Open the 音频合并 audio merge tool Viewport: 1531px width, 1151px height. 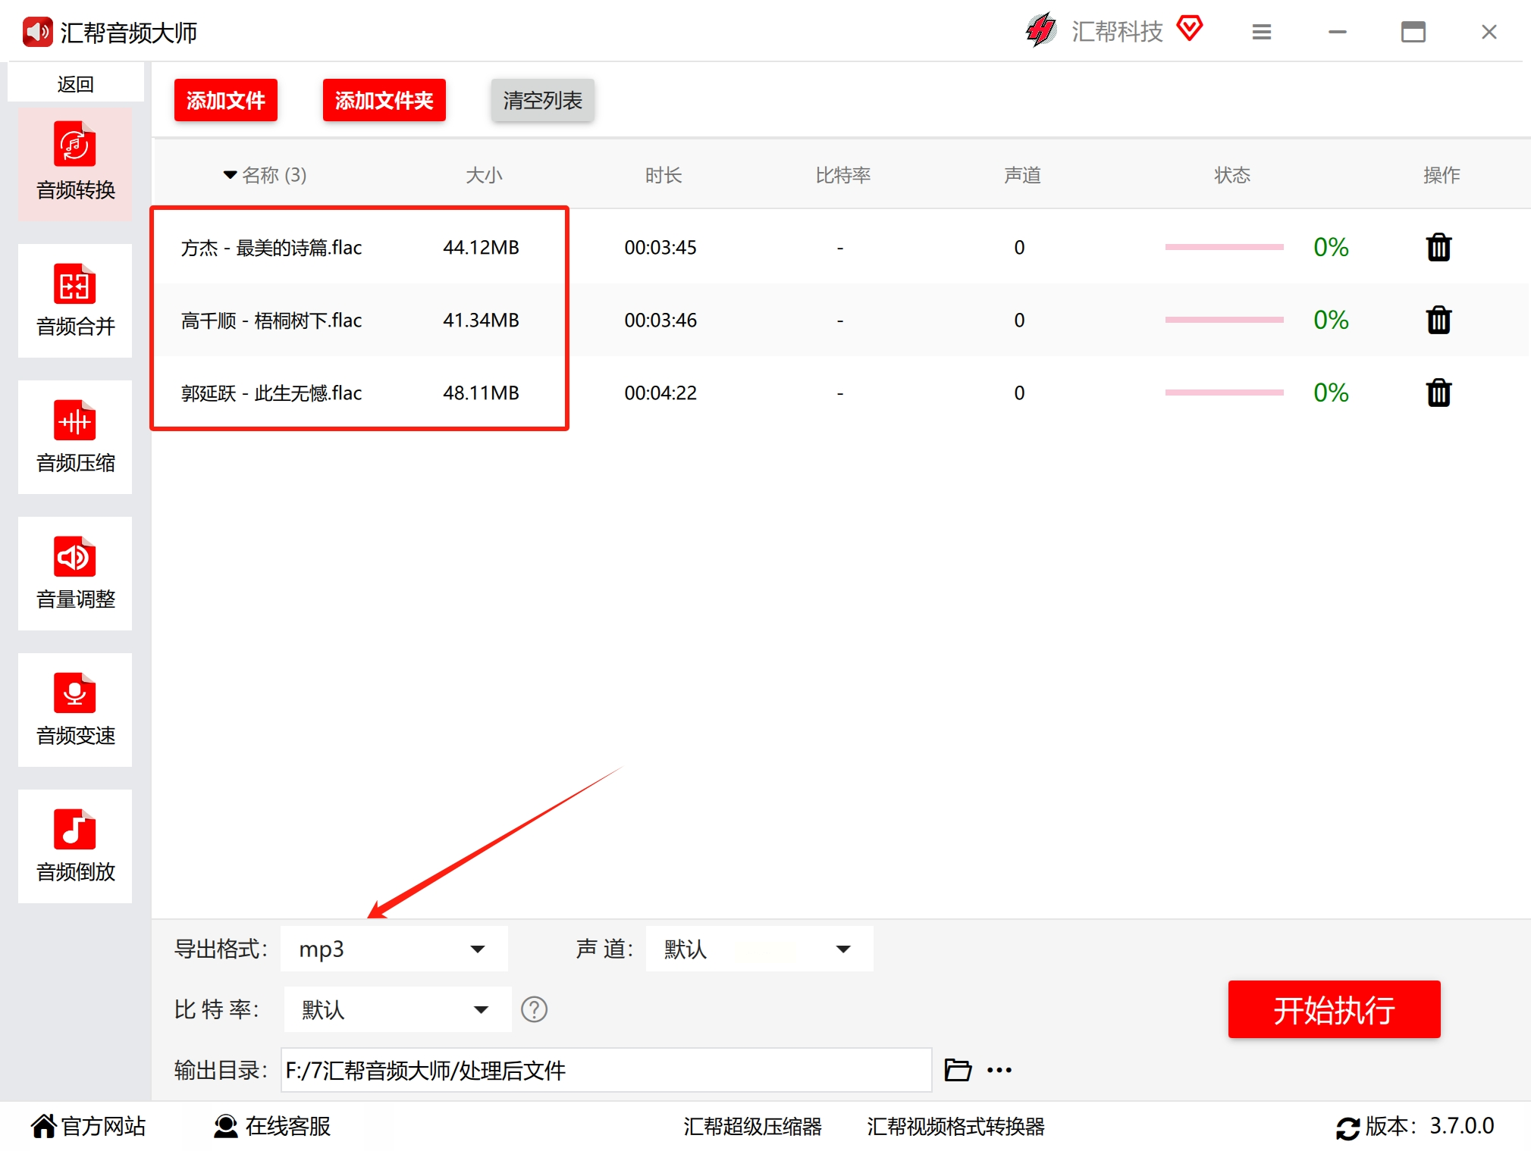point(75,300)
